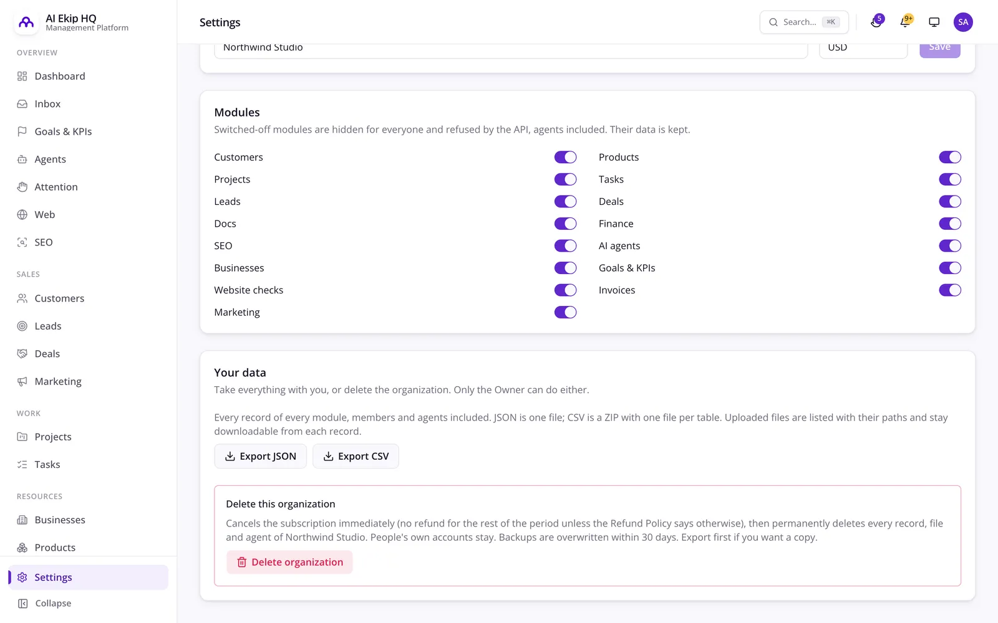998x623 pixels.
Task: Click the Web globe icon
Action: pos(22,215)
